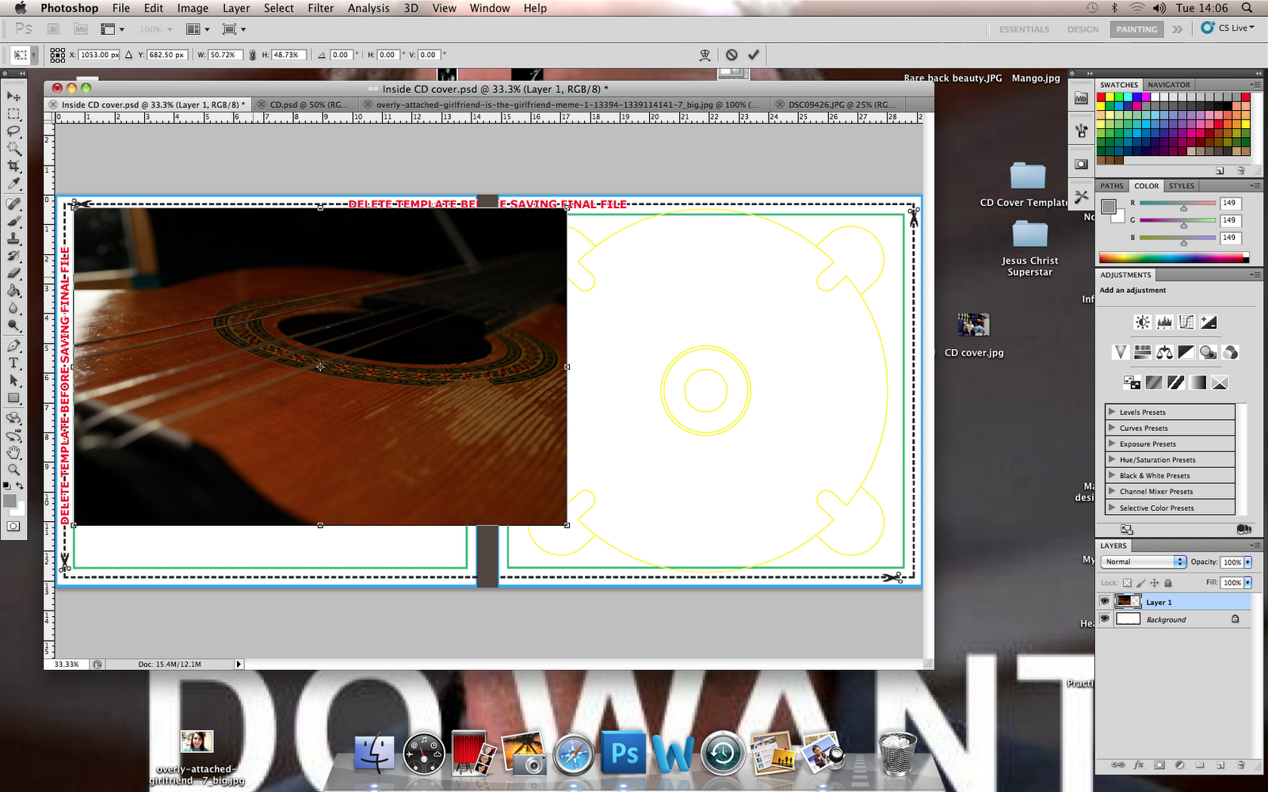Activate the Horizontal Type tool
Screen dimensions: 1268x792
(x=13, y=362)
